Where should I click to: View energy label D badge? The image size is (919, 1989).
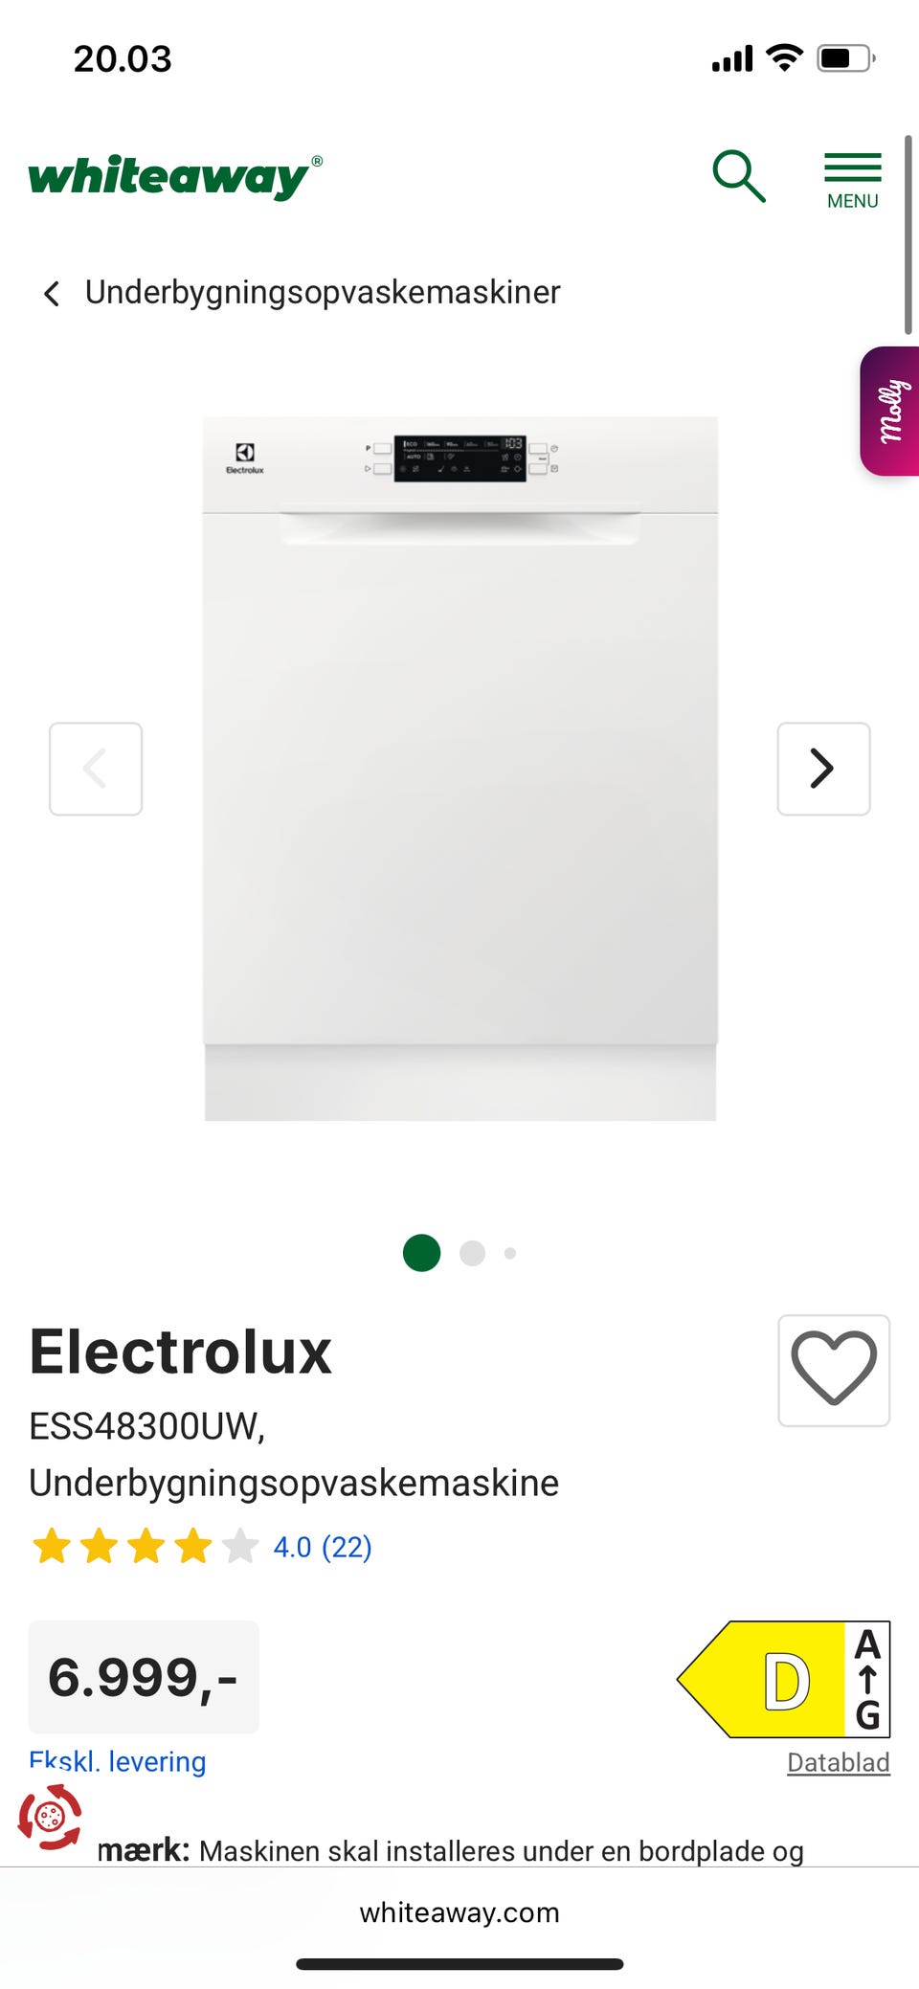[784, 1679]
